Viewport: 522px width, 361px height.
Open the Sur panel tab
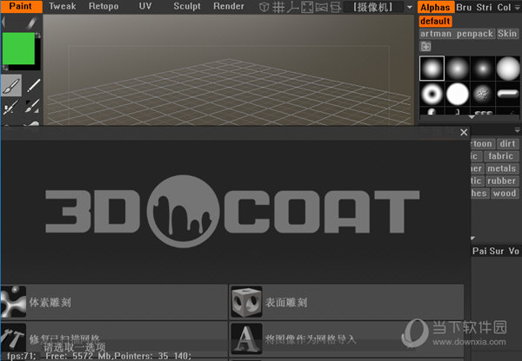pos(497,251)
